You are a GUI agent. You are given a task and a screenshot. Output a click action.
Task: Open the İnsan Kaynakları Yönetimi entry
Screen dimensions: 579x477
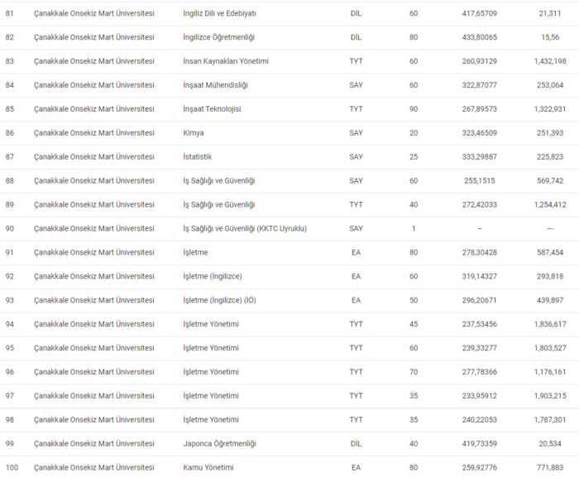point(225,61)
